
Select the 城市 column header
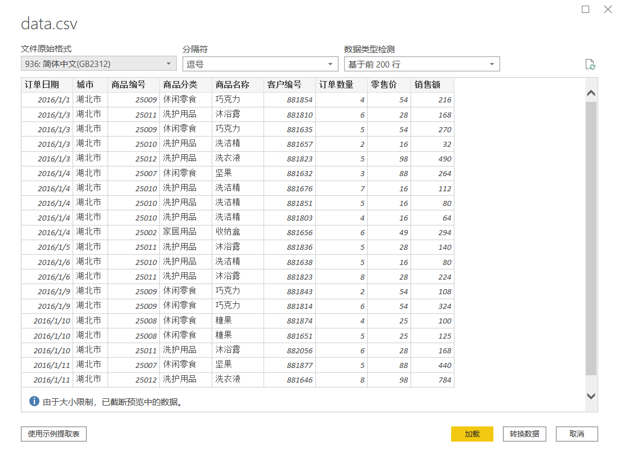(91, 85)
